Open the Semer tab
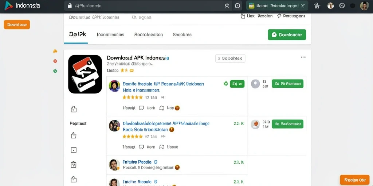373x186 pixels. (x=277, y=6)
